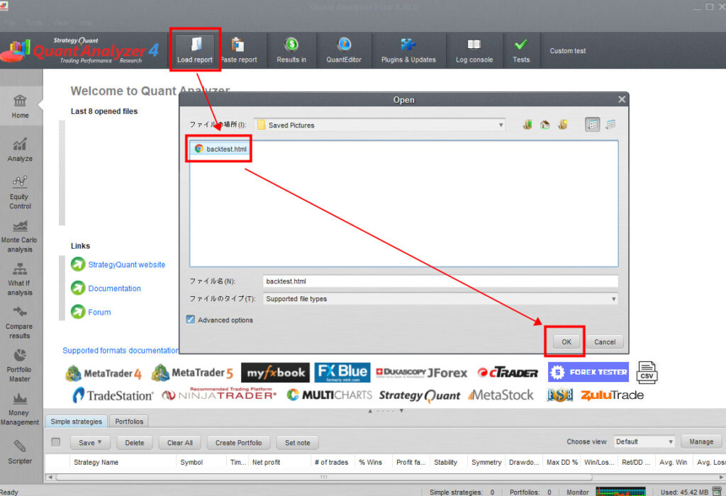Show the Log console
726x496 pixels.
tap(474, 50)
